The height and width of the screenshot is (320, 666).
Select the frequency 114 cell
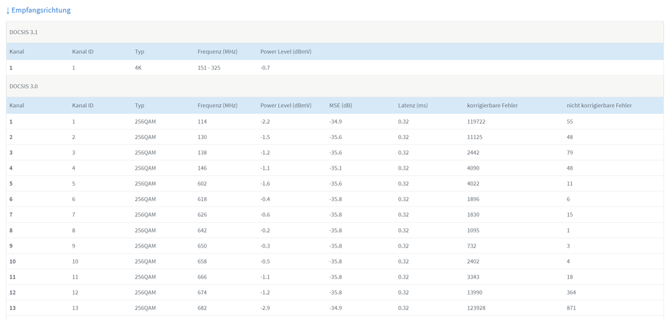click(202, 122)
